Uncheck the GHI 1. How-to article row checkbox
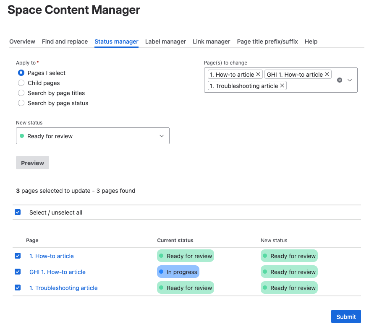The width and height of the screenshot is (369, 329). tap(18, 272)
